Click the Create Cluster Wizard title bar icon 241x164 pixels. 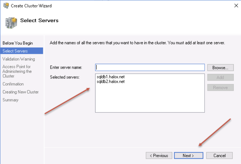pyautogui.click(x=6, y=5)
